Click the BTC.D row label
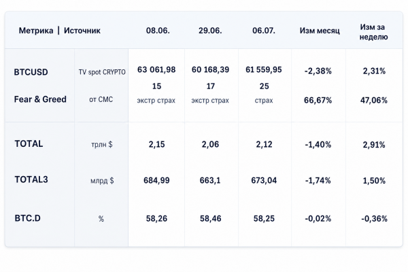This screenshot has height=272, width=408. [28, 218]
